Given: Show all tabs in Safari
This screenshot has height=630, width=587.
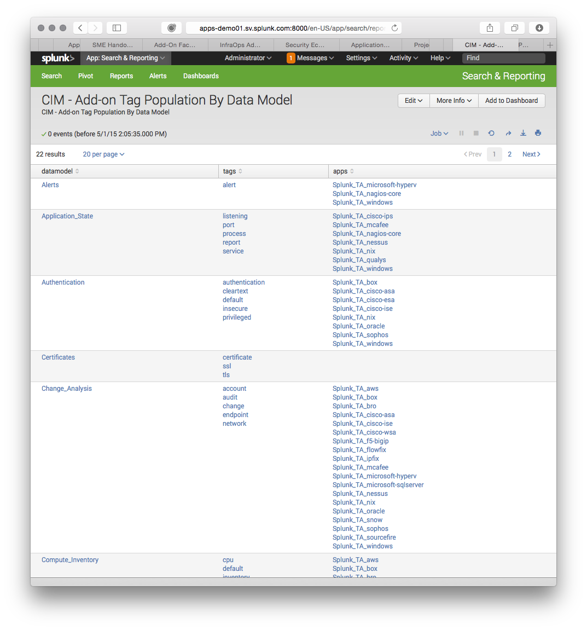Looking at the screenshot, I should [x=514, y=28].
